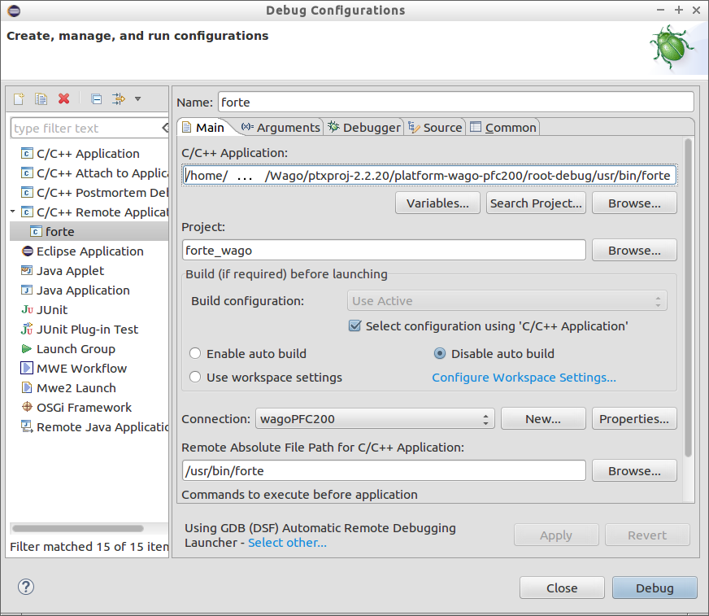Click the help question mark icon
709x616 pixels.
pyautogui.click(x=25, y=587)
